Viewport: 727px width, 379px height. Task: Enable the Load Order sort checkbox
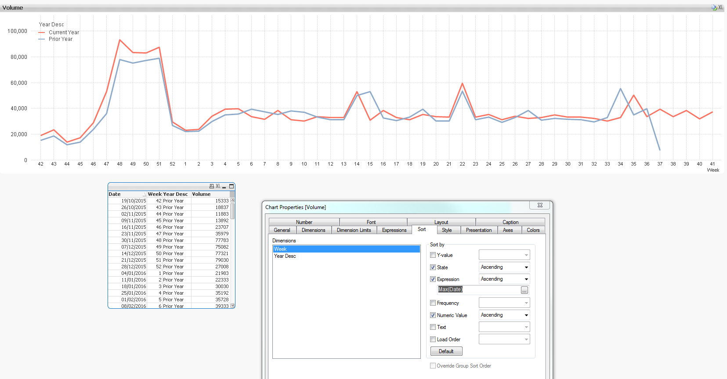click(433, 339)
